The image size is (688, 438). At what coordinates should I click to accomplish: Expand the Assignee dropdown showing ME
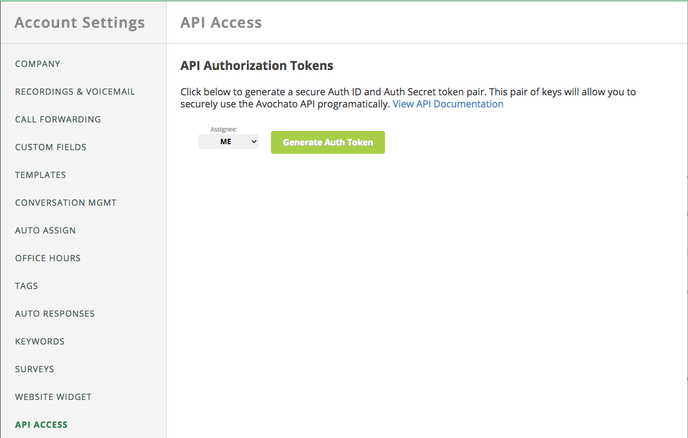coord(229,142)
